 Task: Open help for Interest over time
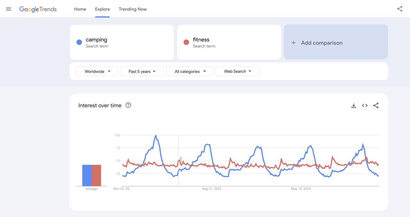(x=128, y=105)
